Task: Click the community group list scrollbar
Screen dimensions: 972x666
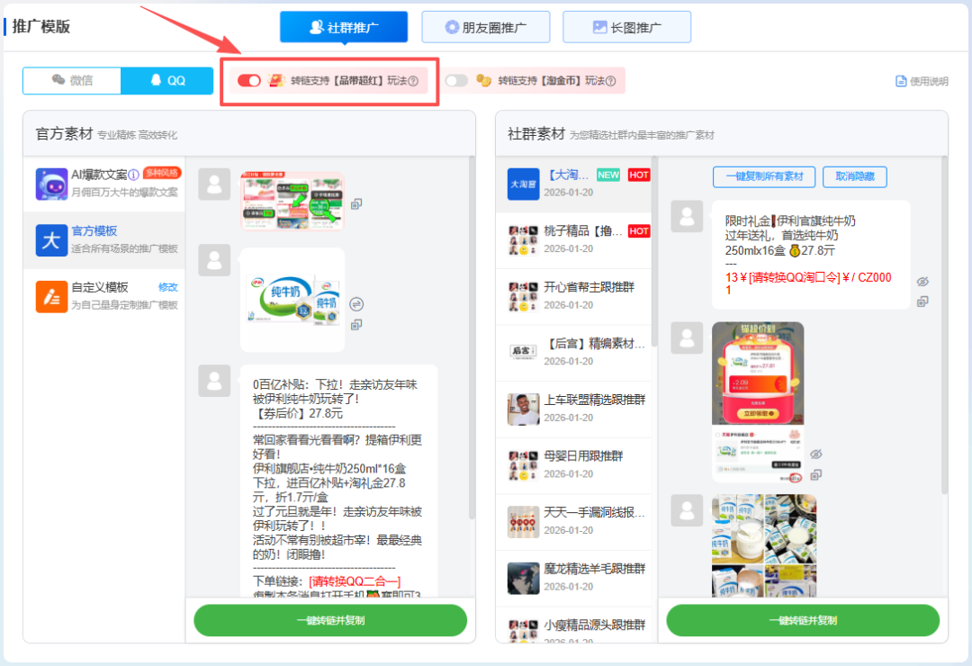Action: pyautogui.click(x=654, y=251)
